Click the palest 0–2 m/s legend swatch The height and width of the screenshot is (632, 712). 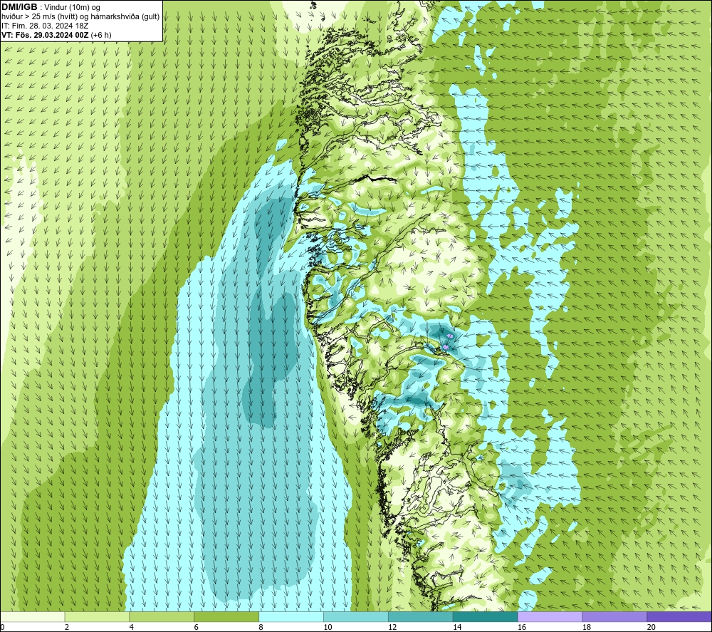(x=32, y=616)
